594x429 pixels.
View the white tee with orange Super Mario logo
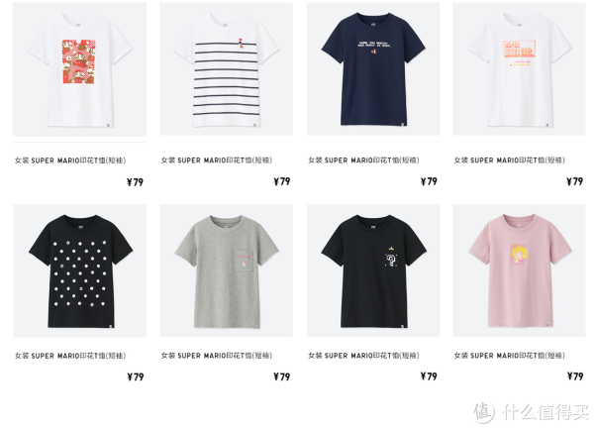click(x=519, y=69)
